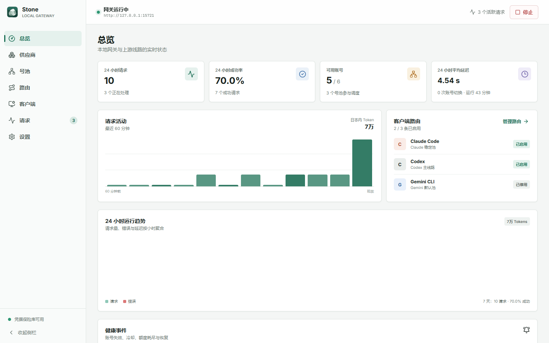The image size is (549, 343).
Task: Click the 供应商 cubes icon in sidebar
Action: click(x=12, y=55)
